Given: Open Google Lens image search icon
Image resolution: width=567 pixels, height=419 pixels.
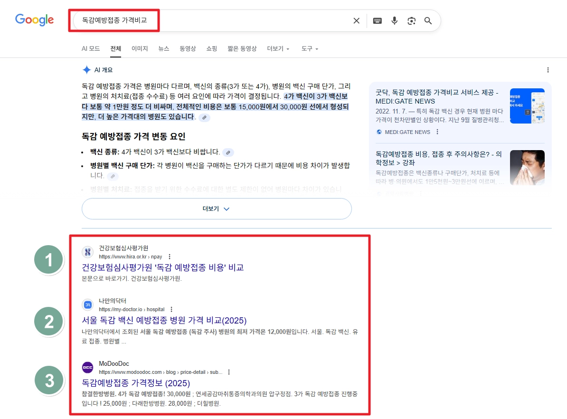Looking at the screenshot, I should tap(411, 20).
